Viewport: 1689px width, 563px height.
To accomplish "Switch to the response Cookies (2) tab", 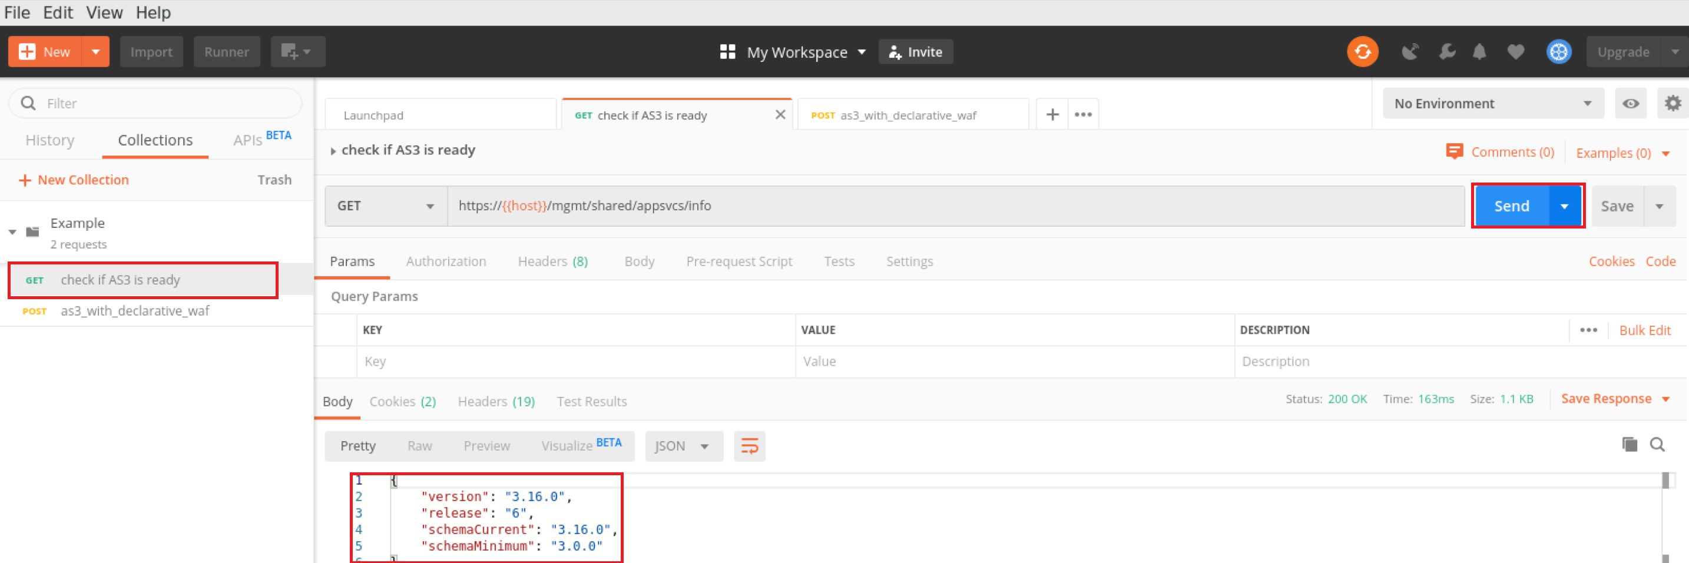I will pyautogui.click(x=403, y=402).
